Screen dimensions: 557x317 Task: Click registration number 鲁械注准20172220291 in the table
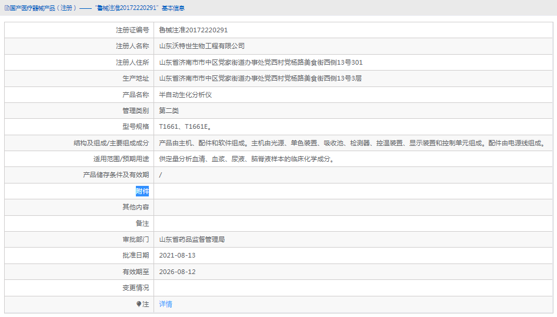click(x=193, y=30)
